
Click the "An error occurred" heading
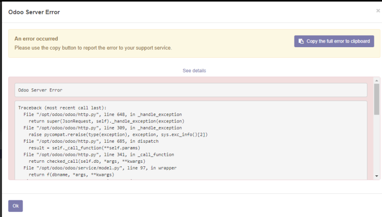(x=36, y=39)
